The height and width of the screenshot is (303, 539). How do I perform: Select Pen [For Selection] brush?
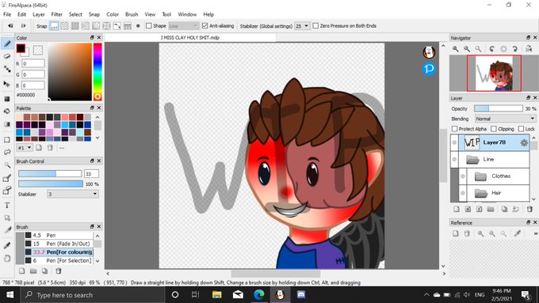(x=59, y=260)
